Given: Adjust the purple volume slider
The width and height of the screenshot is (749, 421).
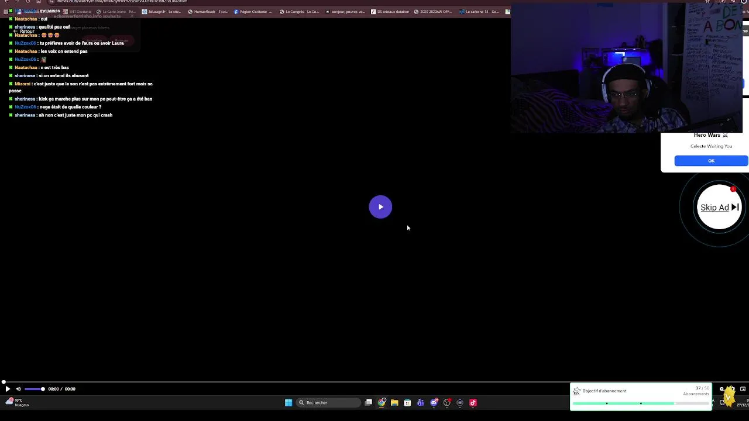Looking at the screenshot, I should pos(35,389).
